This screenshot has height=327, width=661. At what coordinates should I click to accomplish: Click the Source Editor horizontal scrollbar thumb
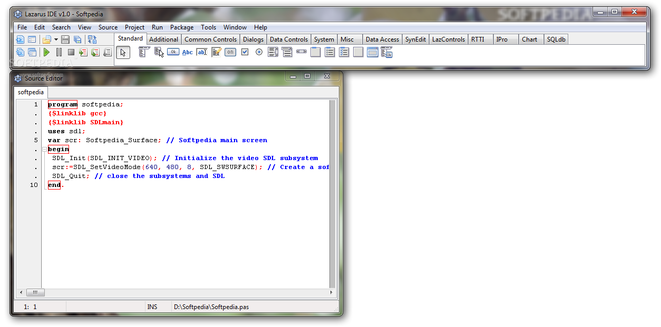(35, 292)
